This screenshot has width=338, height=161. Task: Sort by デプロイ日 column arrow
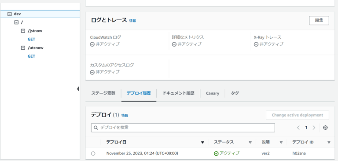202,142
